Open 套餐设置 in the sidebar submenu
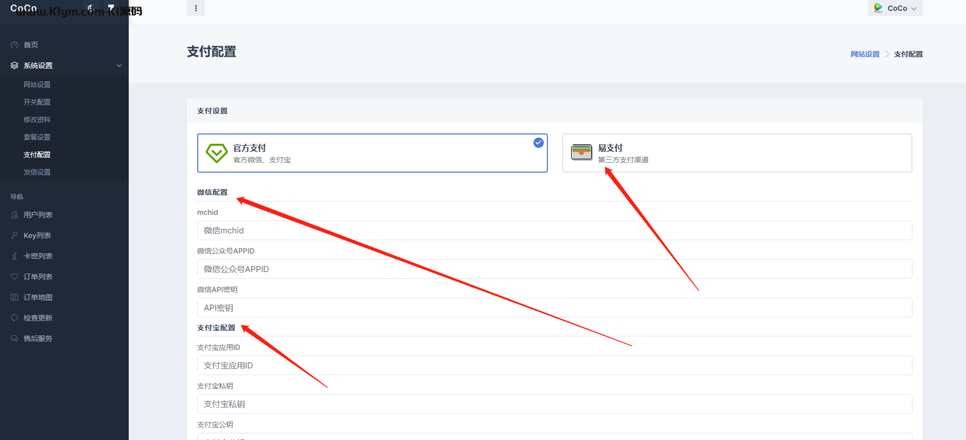This screenshot has height=440, width=966. pos(37,137)
